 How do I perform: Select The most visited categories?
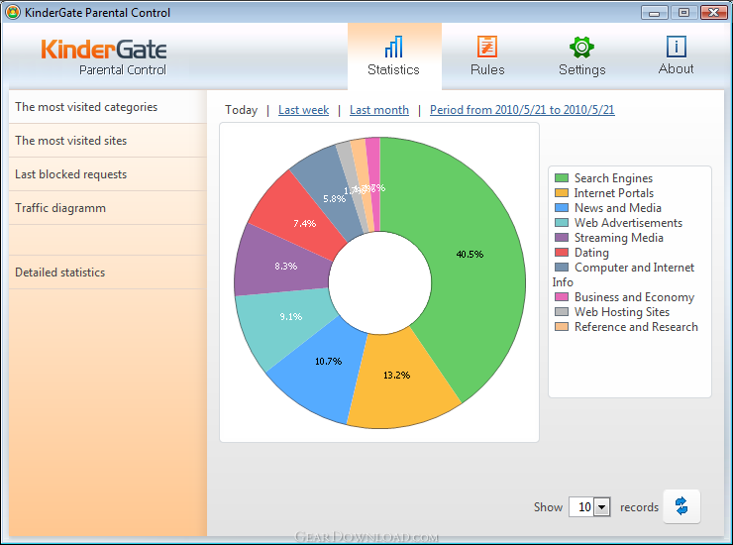pos(108,107)
